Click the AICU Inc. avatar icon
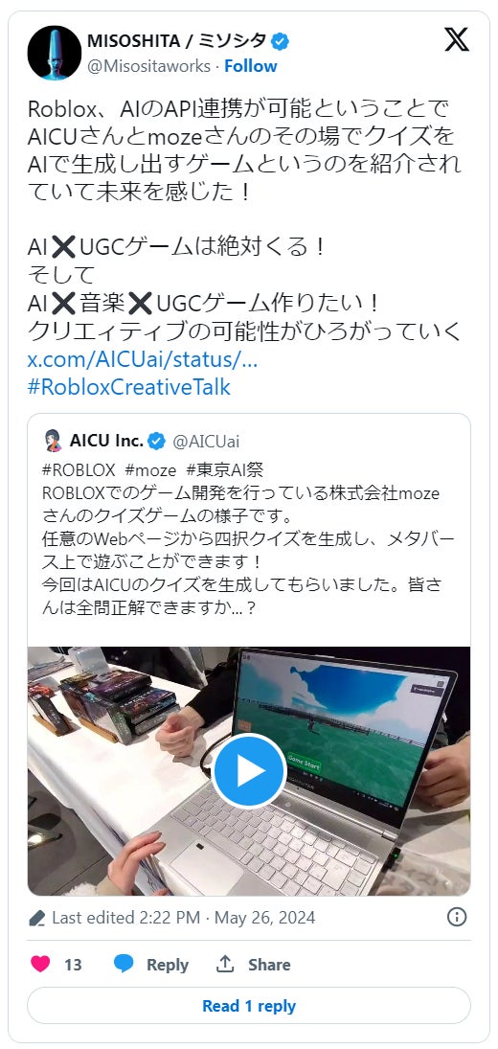The height and width of the screenshot is (1049, 498). pos(53,441)
